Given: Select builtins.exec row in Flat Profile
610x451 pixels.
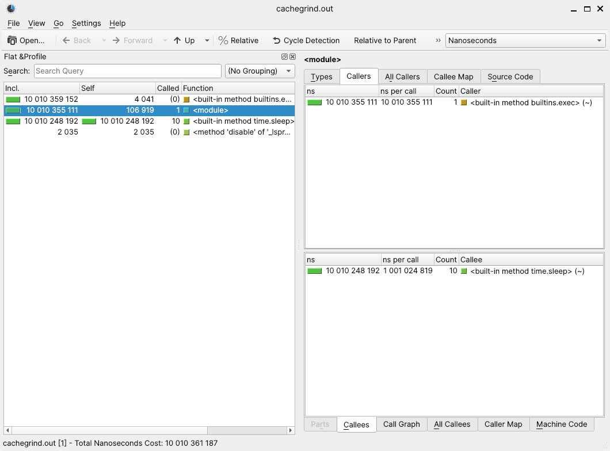Looking at the screenshot, I should 149,99.
